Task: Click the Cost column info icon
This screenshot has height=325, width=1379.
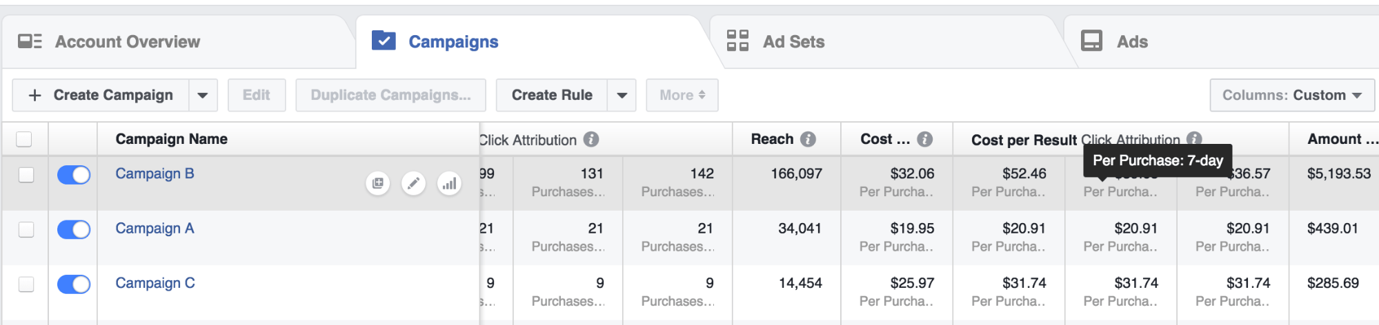Action: click(x=925, y=139)
